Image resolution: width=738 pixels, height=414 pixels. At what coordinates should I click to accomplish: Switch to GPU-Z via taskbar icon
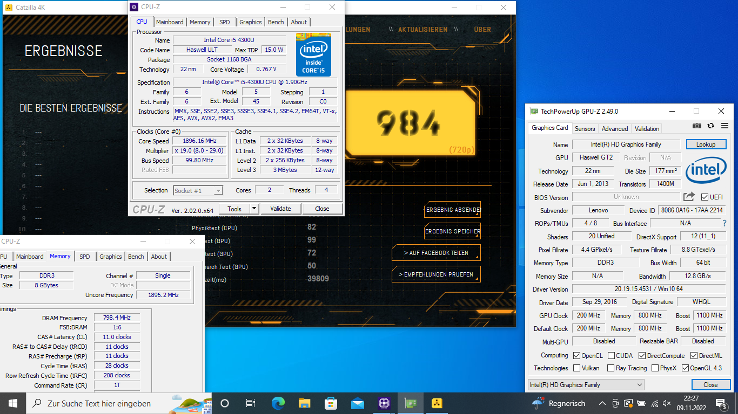point(411,403)
